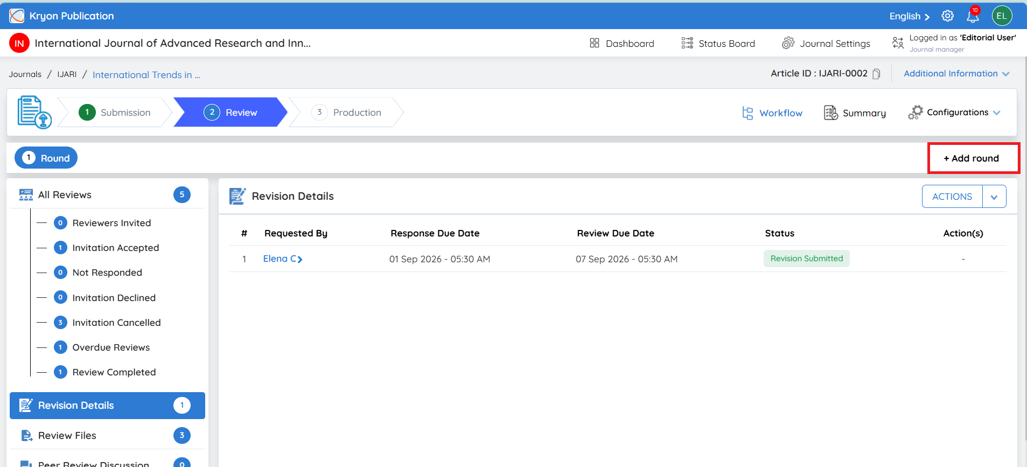Click the Status Board icon
This screenshot has height=467, width=1027.
[x=687, y=43]
